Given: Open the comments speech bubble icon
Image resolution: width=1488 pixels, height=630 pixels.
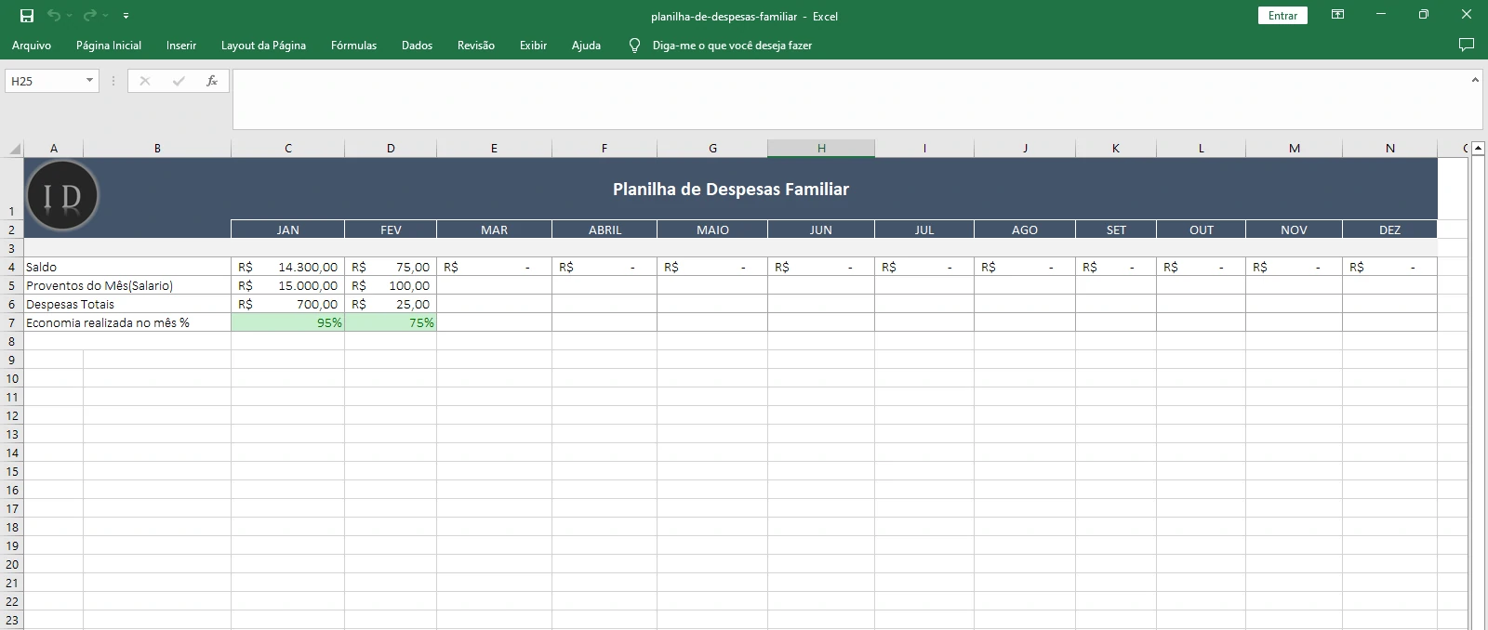Looking at the screenshot, I should [x=1467, y=45].
